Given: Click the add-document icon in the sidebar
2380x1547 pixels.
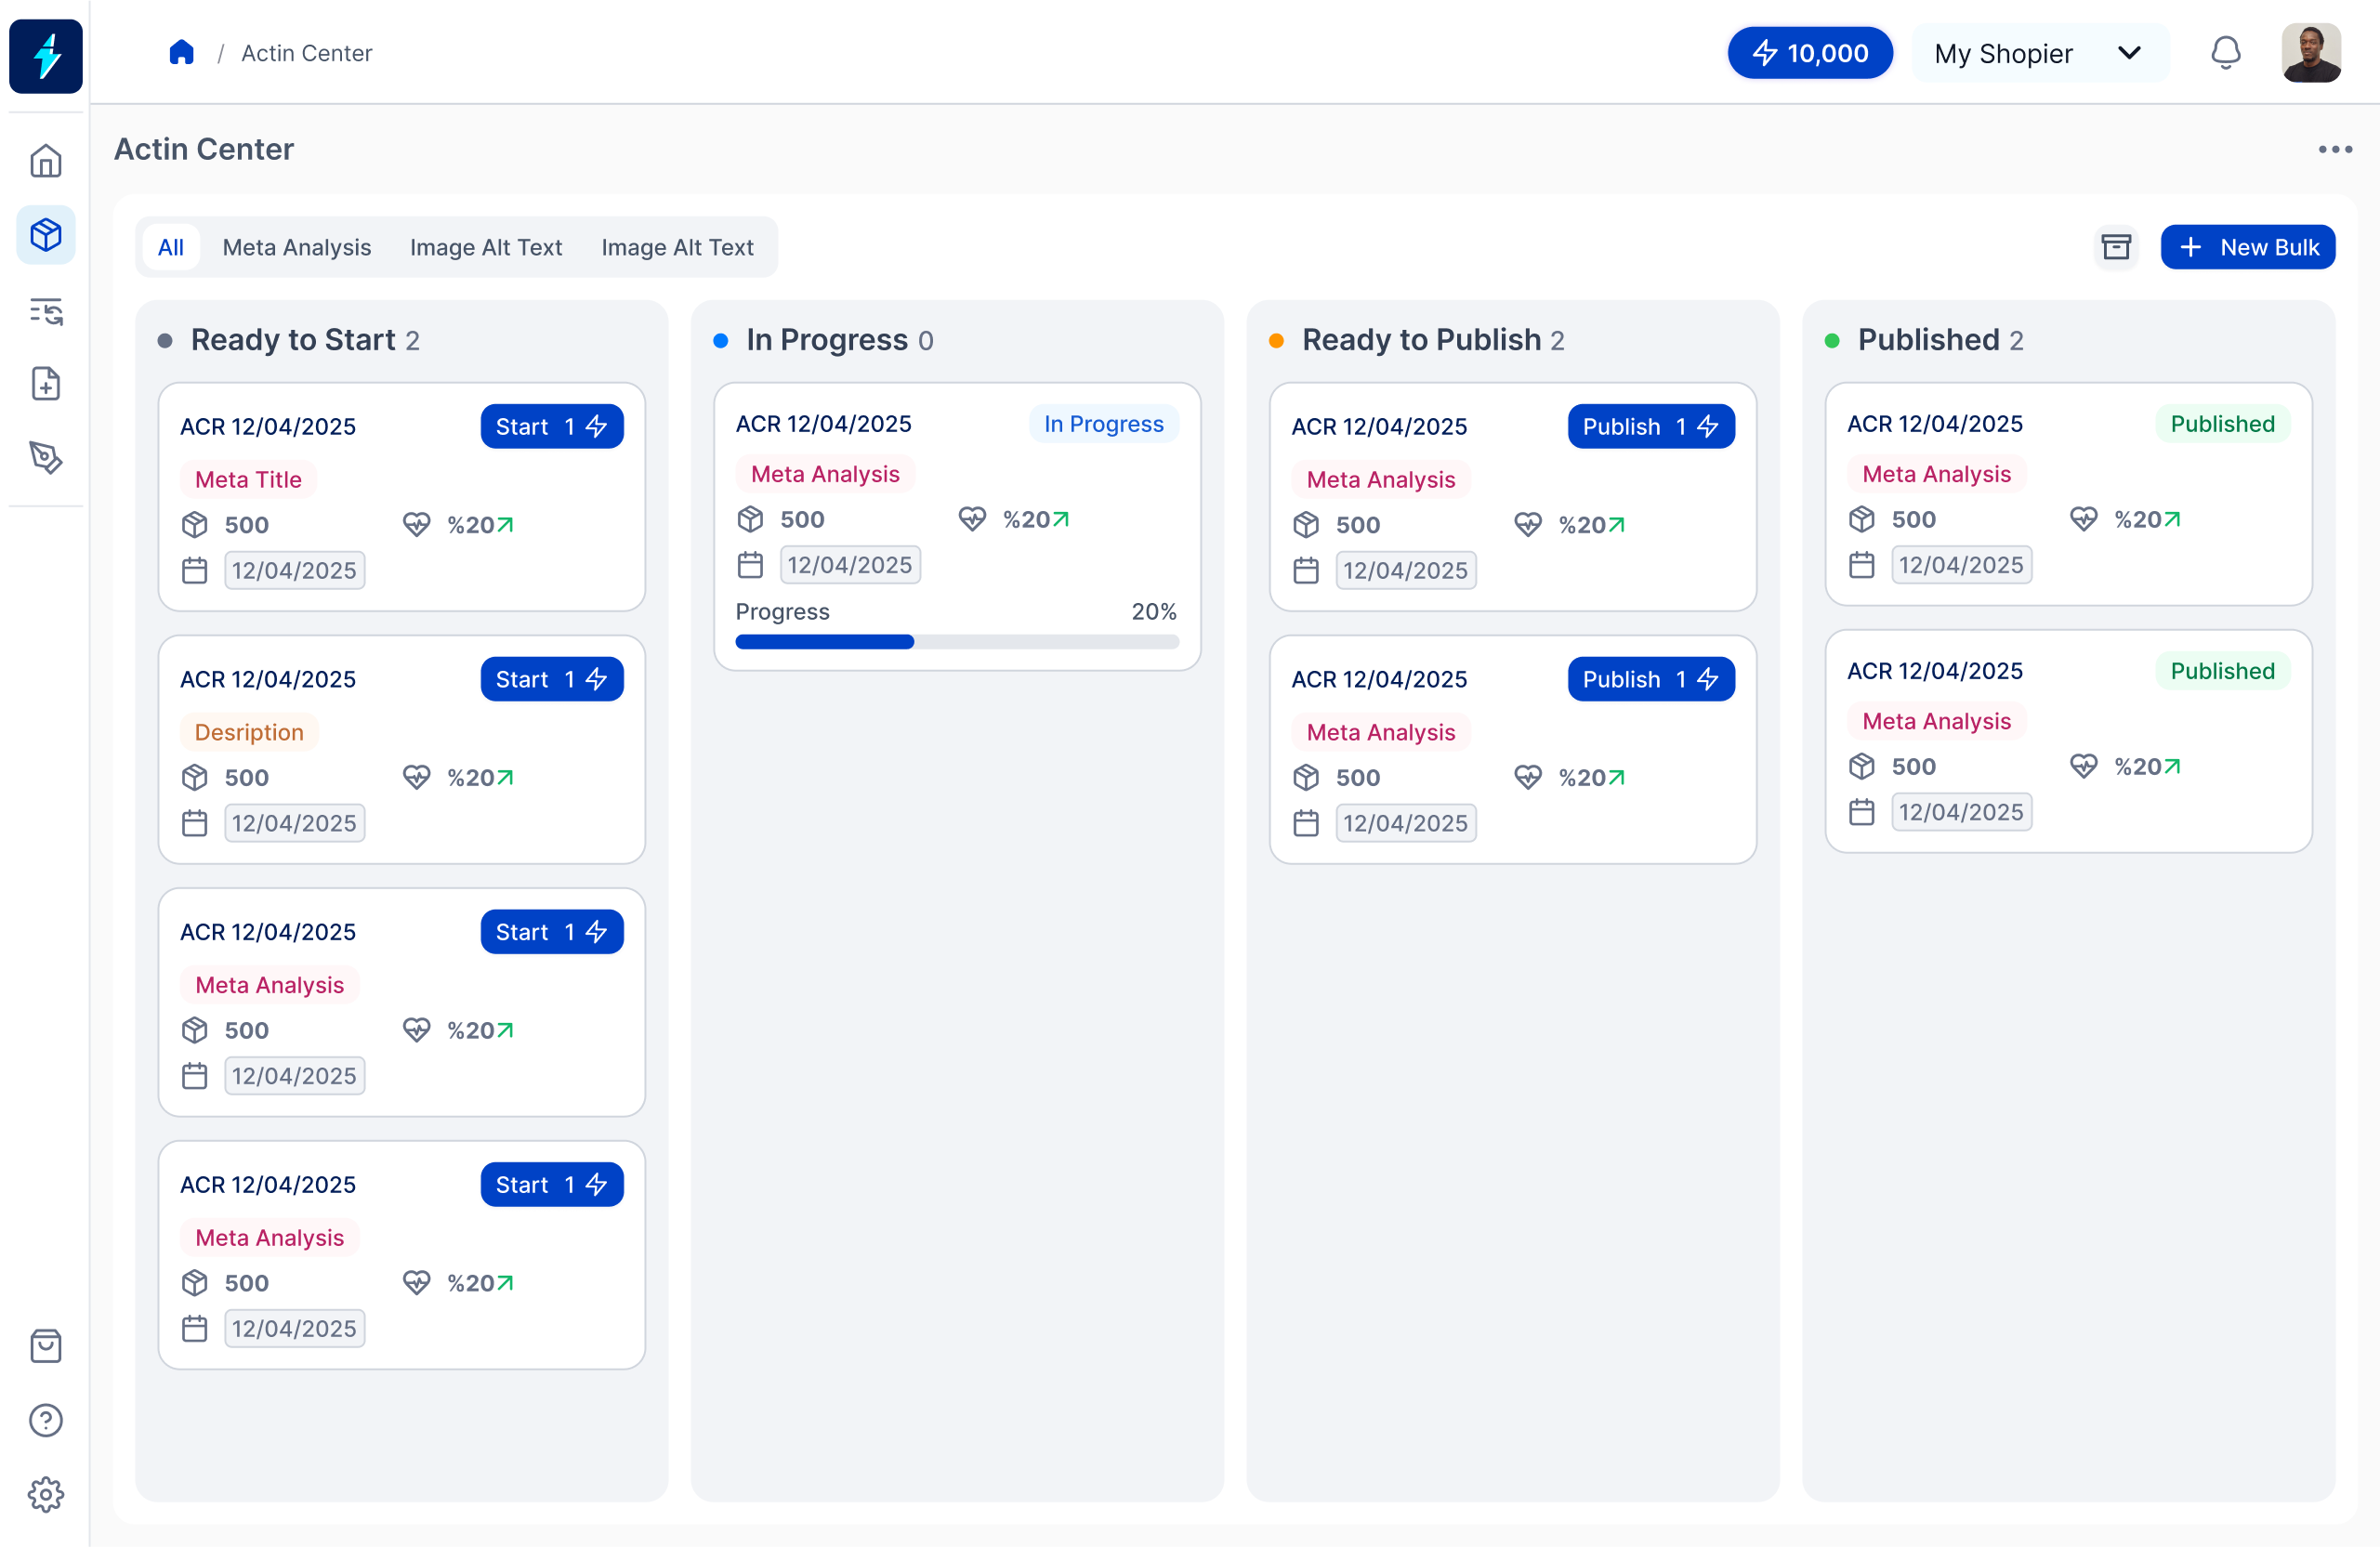Looking at the screenshot, I should click(46, 384).
